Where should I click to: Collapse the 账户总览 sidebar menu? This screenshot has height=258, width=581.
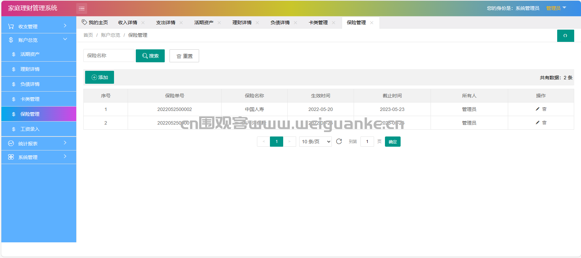click(x=39, y=40)
